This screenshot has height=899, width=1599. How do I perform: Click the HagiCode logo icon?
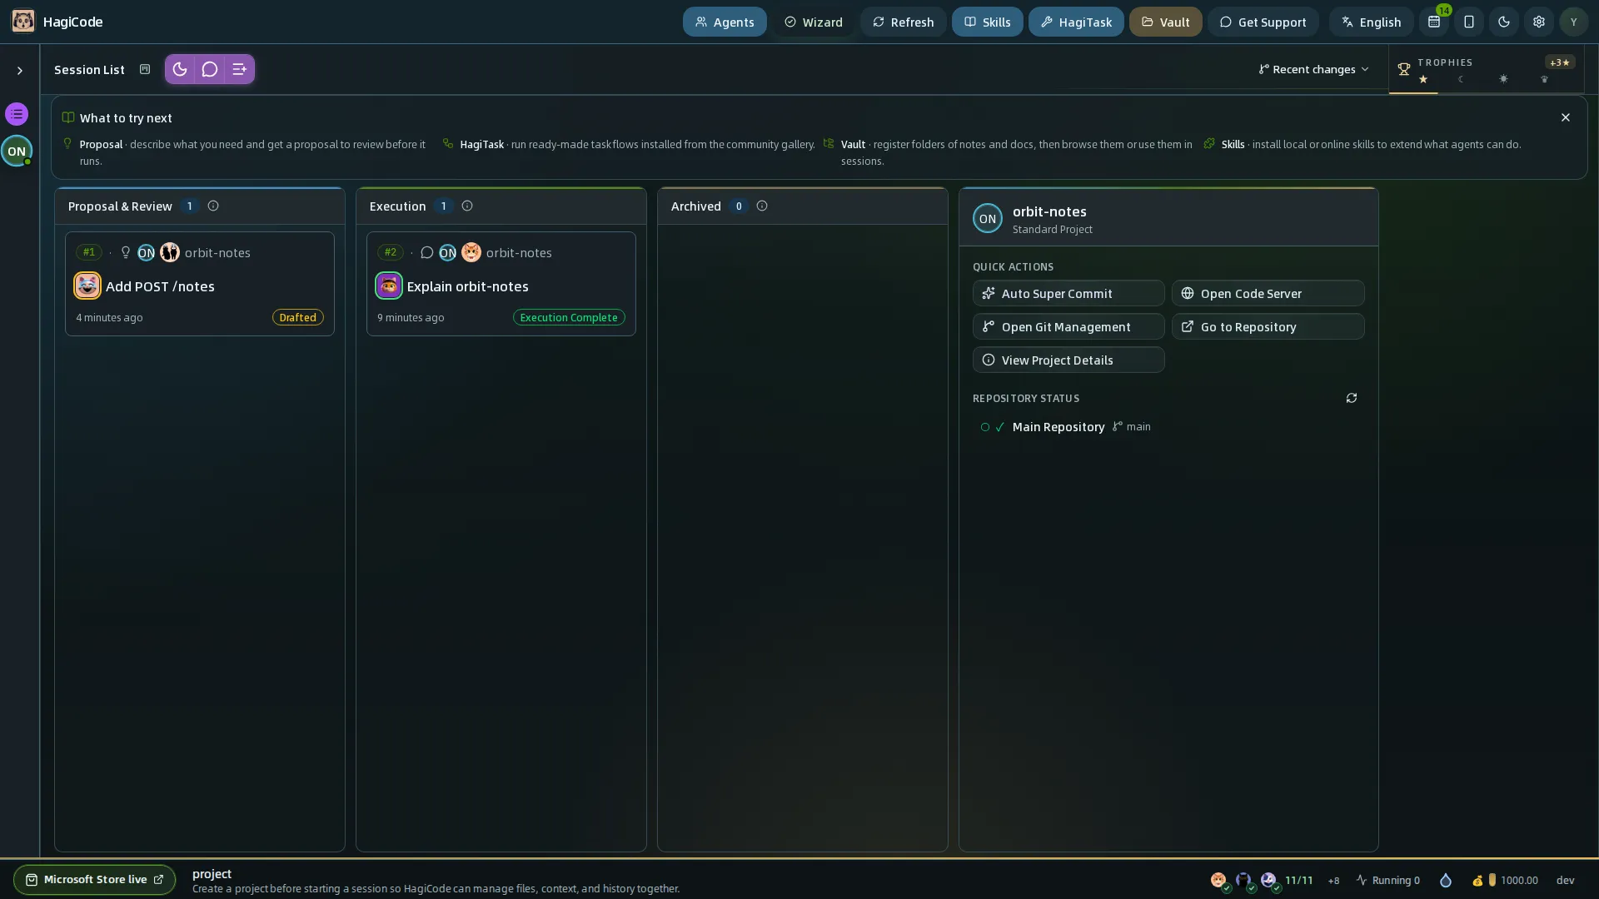(23, 22)
